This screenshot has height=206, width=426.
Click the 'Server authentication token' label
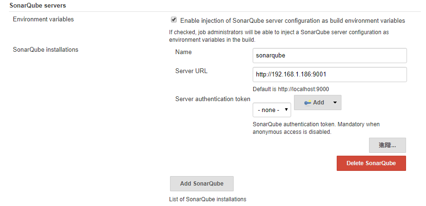point(213,99)
